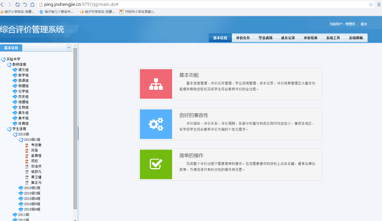Image resolution: width=382 pixels, height=221 pixels.
Task: Open the 学业成绩 navigation tab
Action: tap(265, 38)
